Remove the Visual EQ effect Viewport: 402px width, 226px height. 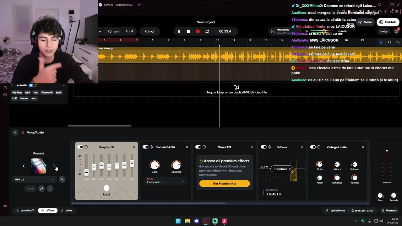252,147
